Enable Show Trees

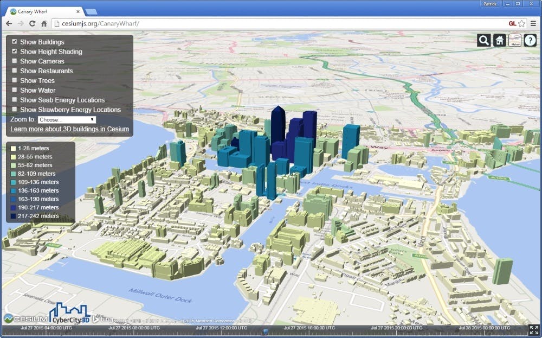pyautogui.click(x=14, y=80)
